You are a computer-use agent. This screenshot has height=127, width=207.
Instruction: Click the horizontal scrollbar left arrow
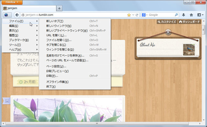pyautogui.click(x=3, y=123)
